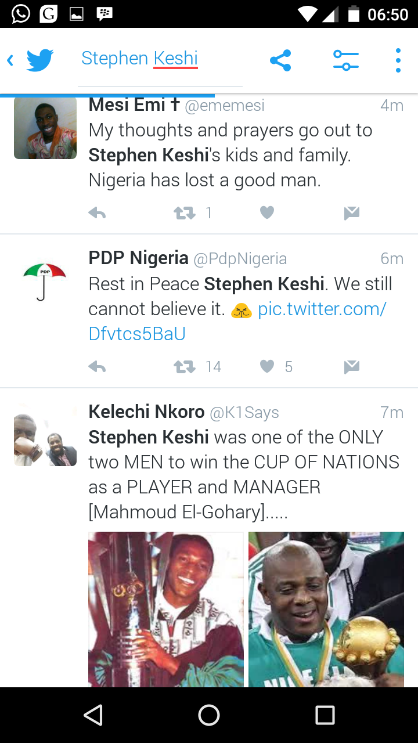Go back using the left chevron
418x743 pixels.
[10, 60]
